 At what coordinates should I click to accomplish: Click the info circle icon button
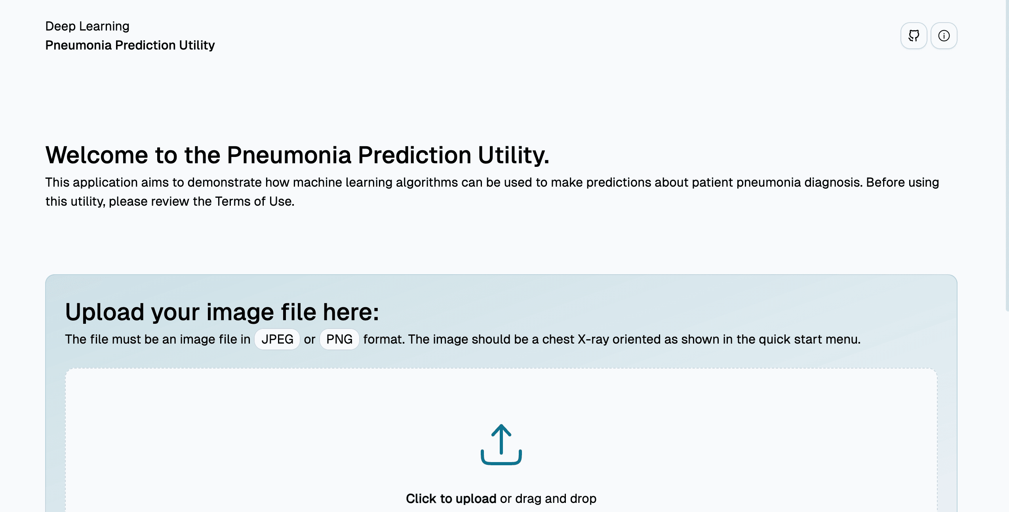click(944, 36)
